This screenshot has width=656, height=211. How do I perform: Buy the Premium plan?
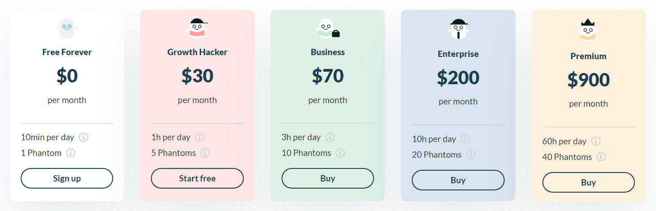(x=589, y=182)
